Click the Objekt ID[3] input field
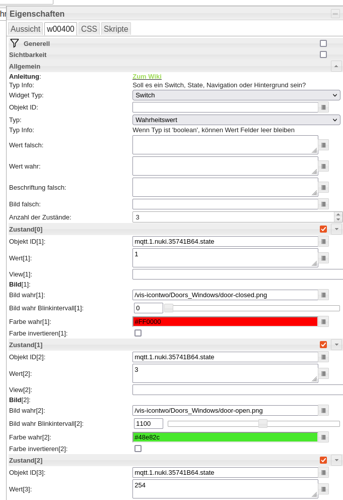 click(x=225, y=473)
